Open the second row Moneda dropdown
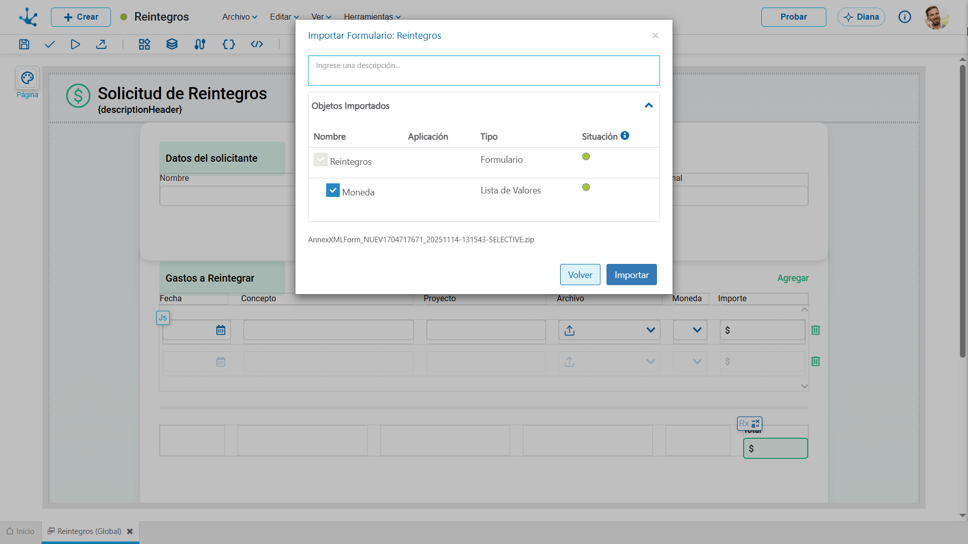The image size is (968, 544). [697, 362]
